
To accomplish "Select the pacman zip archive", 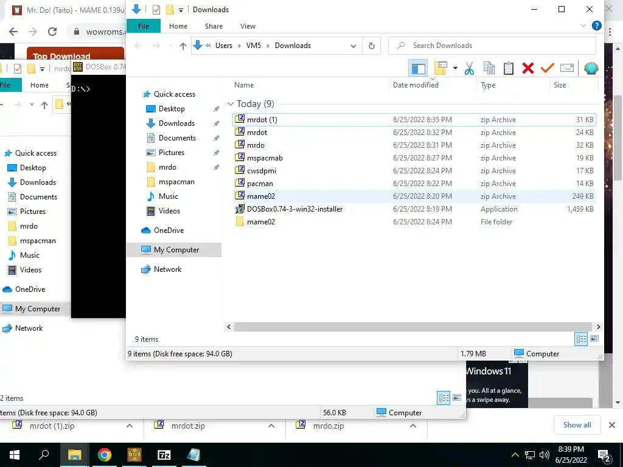I will 414,184.
